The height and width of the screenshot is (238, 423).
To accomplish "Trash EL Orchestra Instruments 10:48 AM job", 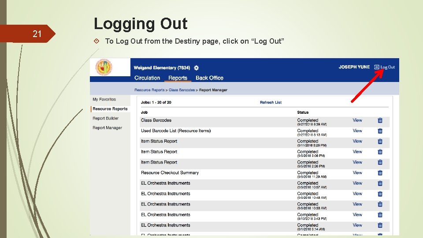I will (x=380, y=194).
